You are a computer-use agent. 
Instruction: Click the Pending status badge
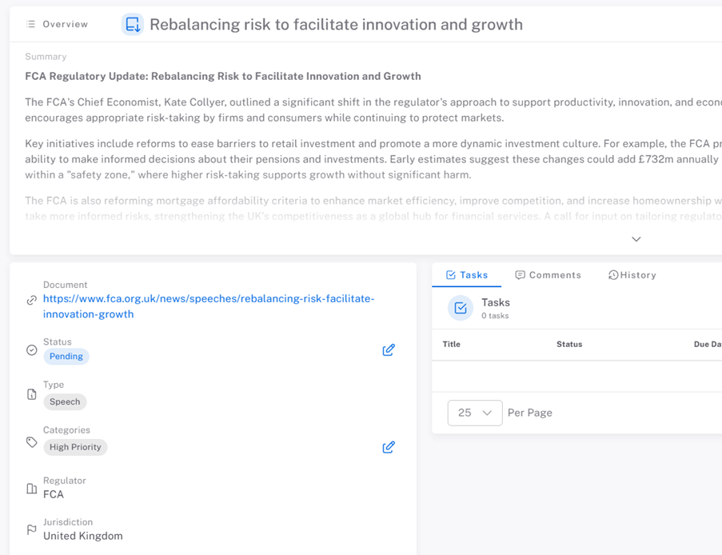[x=66, y=357]
